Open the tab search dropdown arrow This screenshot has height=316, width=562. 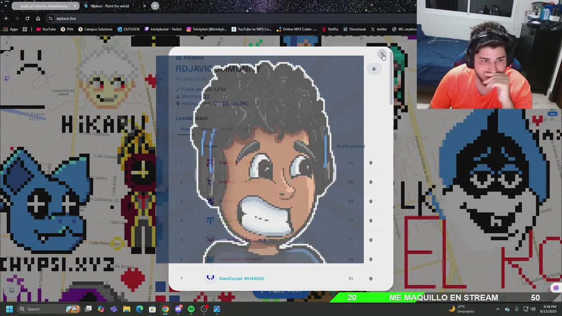click(6, 6)
